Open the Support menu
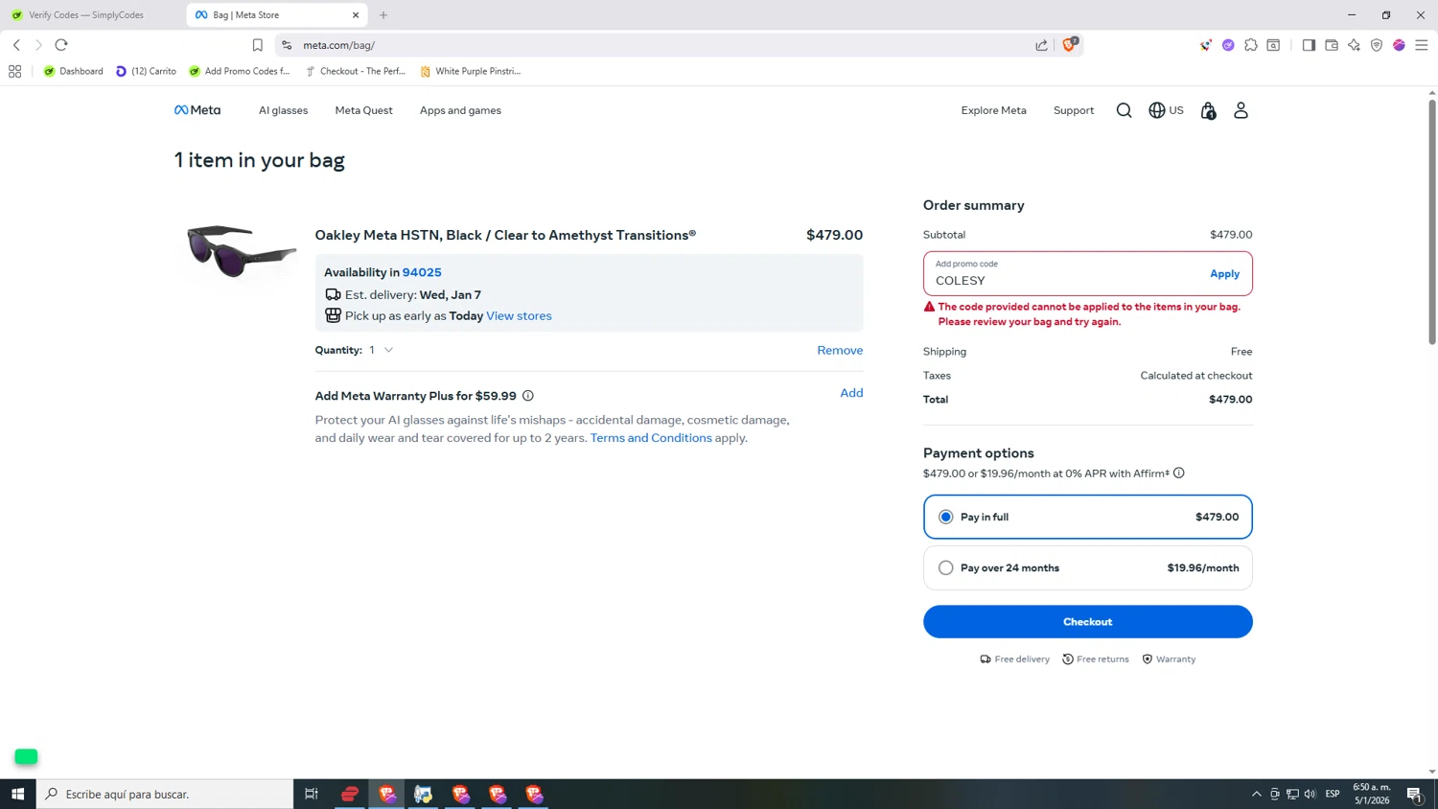The image size is (1438, 809). tap(1074, 110)
